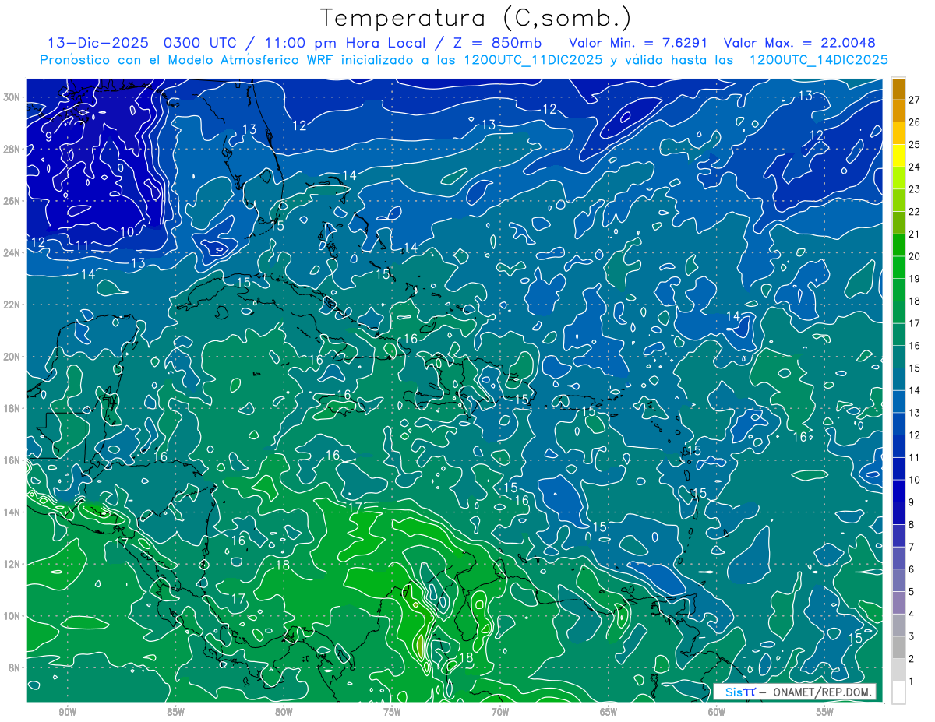Click the '30N' latitude axis label
This screenshot has width=935, height=722.
pos(12,97)
